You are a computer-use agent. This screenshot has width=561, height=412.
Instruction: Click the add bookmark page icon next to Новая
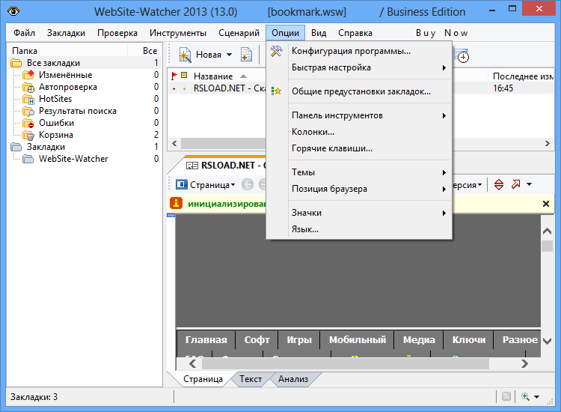(x=246, y=55)
